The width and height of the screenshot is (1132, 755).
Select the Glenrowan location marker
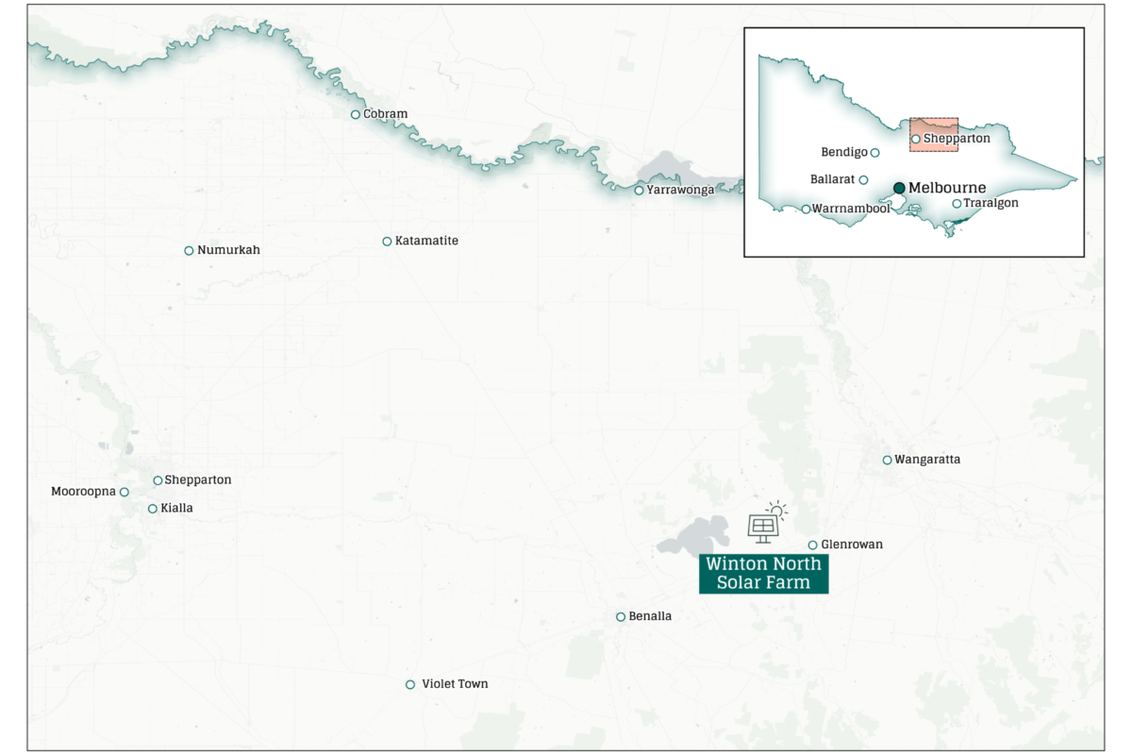tap(812, 545)
